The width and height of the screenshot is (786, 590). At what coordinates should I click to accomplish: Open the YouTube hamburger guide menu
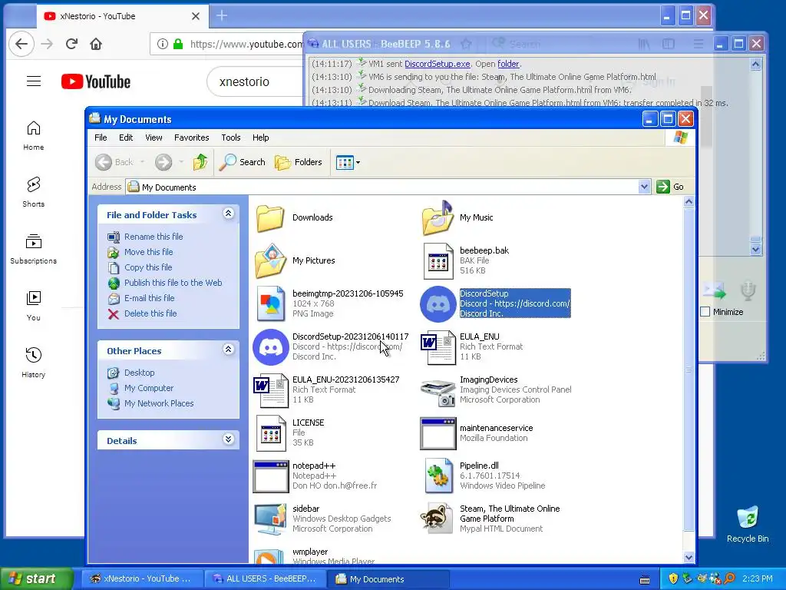[34, 81]
